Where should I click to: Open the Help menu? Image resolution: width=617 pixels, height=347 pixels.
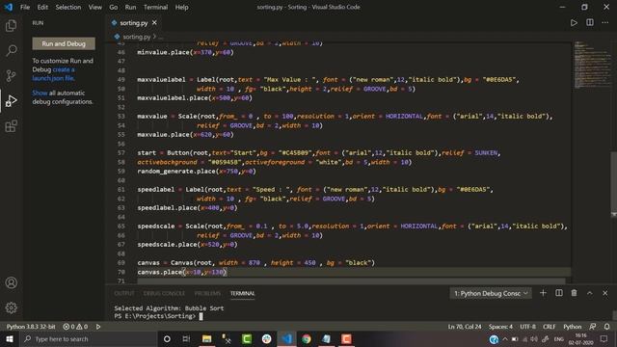[182, 7]
